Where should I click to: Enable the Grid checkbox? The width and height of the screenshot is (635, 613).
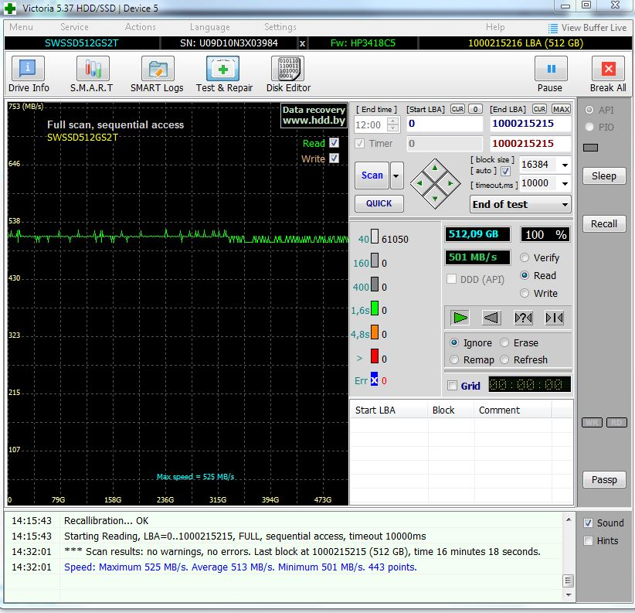452,386
